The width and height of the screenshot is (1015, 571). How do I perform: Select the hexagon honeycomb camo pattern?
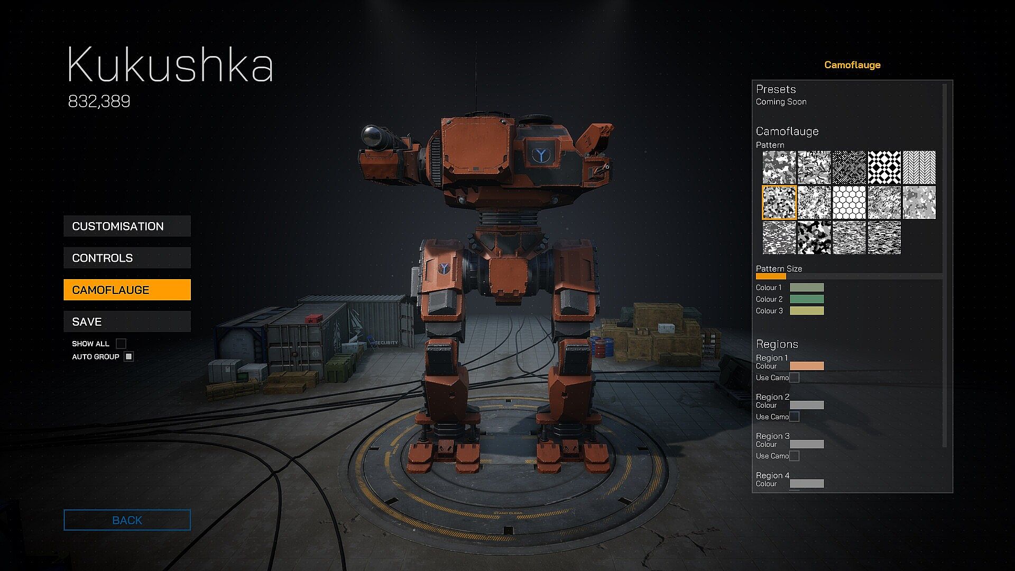(x=849, y=202)
